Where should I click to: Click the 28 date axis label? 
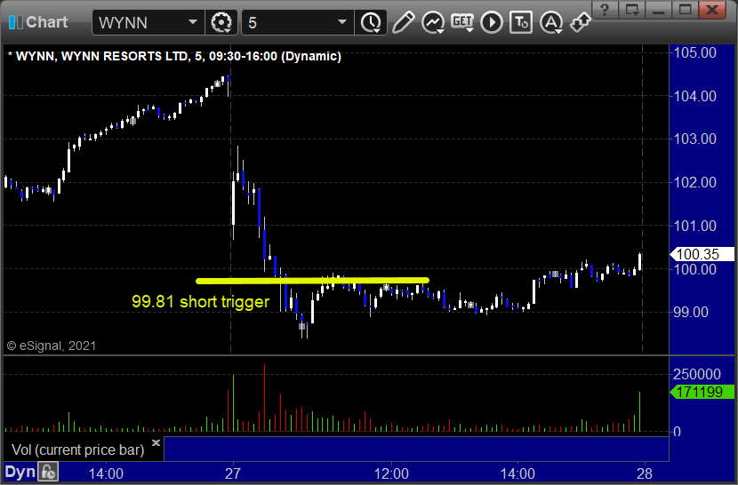(x=645, y=473)
